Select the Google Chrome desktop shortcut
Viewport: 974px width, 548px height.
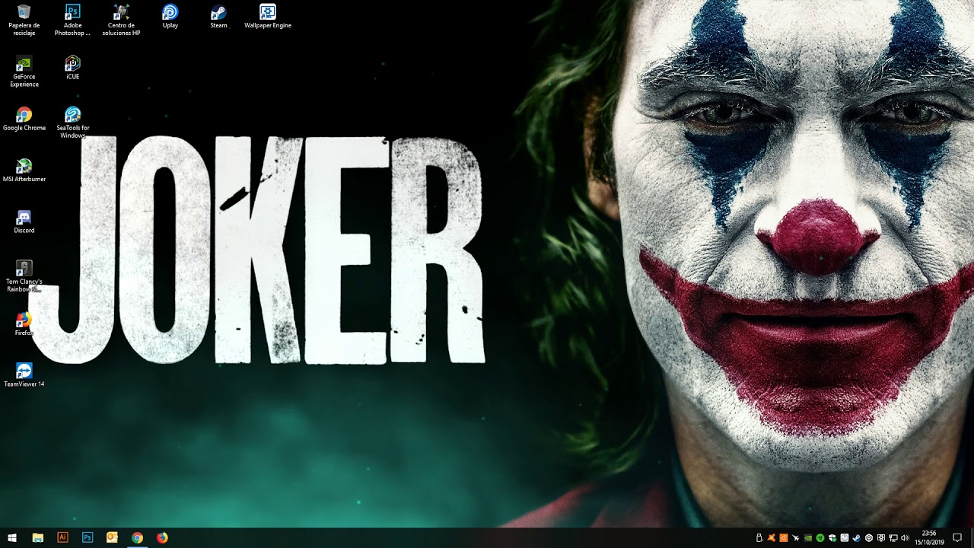coord(24,119)
